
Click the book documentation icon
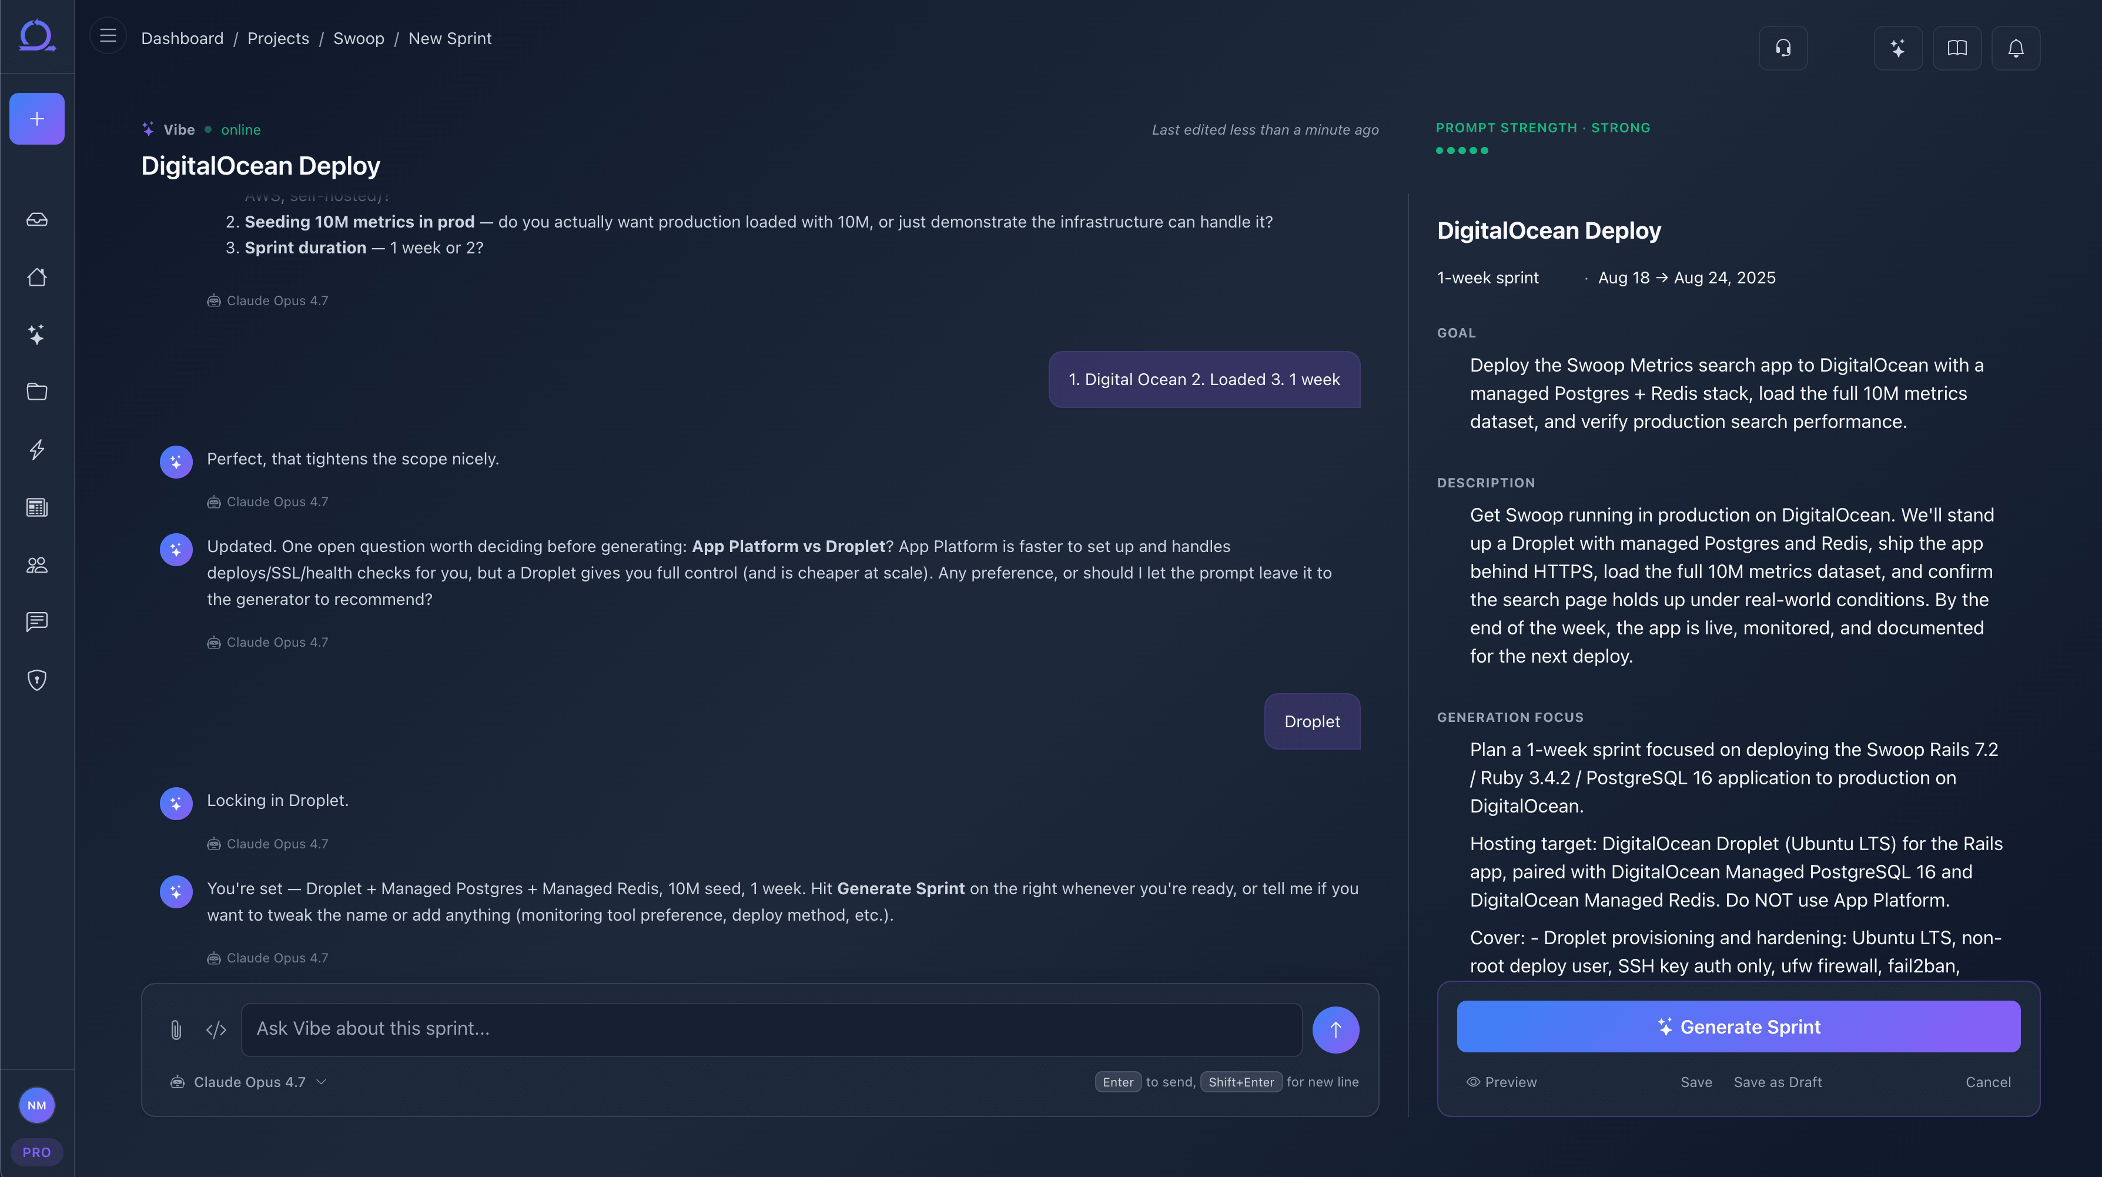click(1957, 48)
